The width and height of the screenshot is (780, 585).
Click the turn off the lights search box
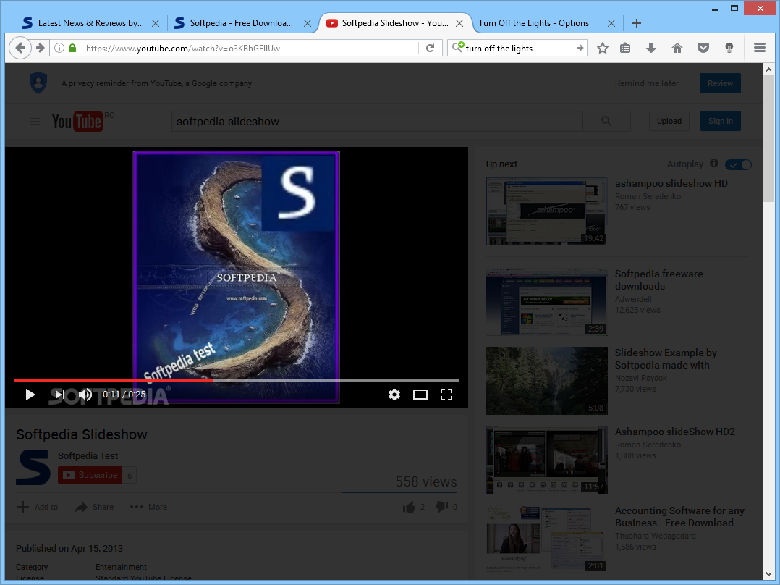[519, 48]
